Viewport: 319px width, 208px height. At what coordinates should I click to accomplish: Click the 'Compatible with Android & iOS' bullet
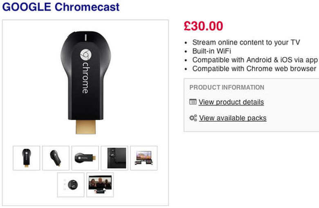(x=255, y=60)
